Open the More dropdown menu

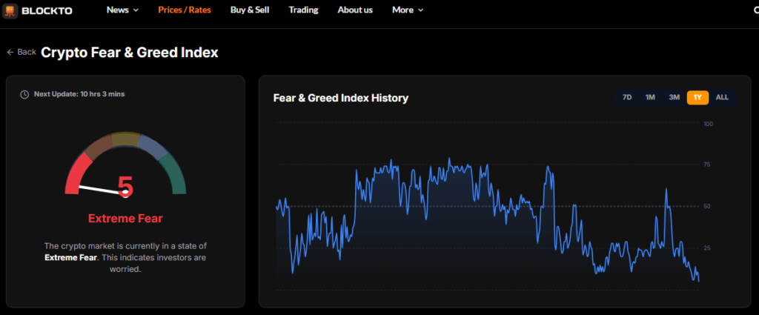click(403, 10)
